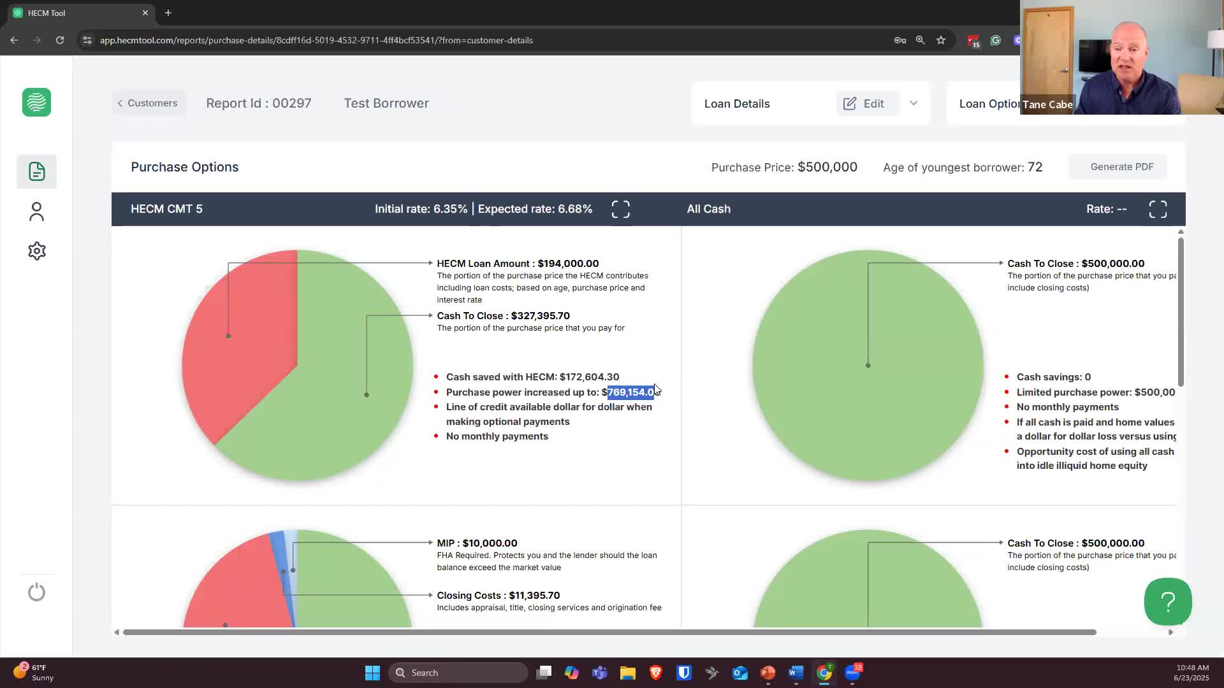Open the green help question bubble
The width and height of the screenshot is (1224, 688).
[1167, 601]
